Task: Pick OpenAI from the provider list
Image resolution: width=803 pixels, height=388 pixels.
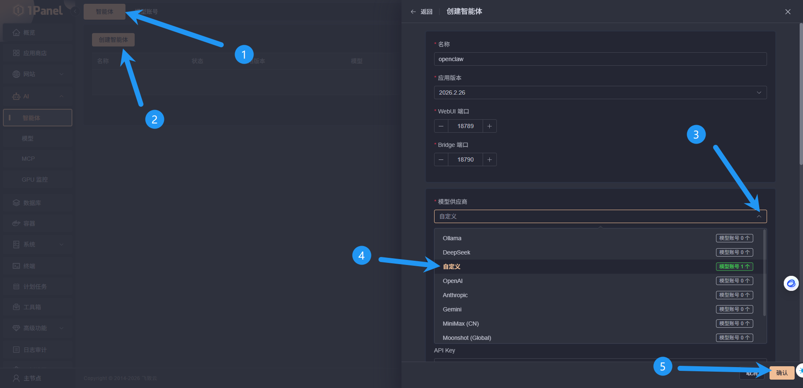Action: [x=453, y=281]
